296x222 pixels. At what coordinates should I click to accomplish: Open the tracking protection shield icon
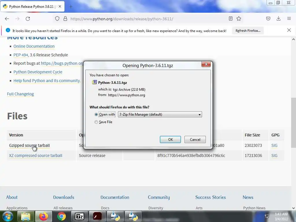pos(57,18)
